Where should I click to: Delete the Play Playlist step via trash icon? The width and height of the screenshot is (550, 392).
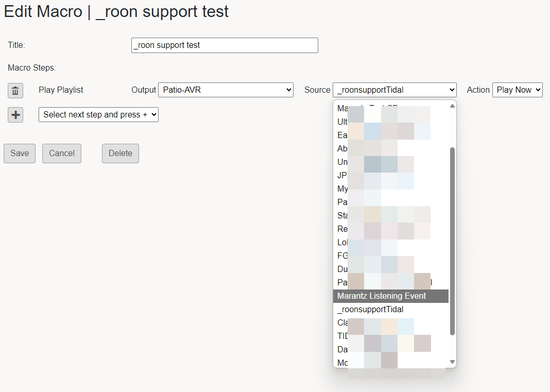point(15,91)
